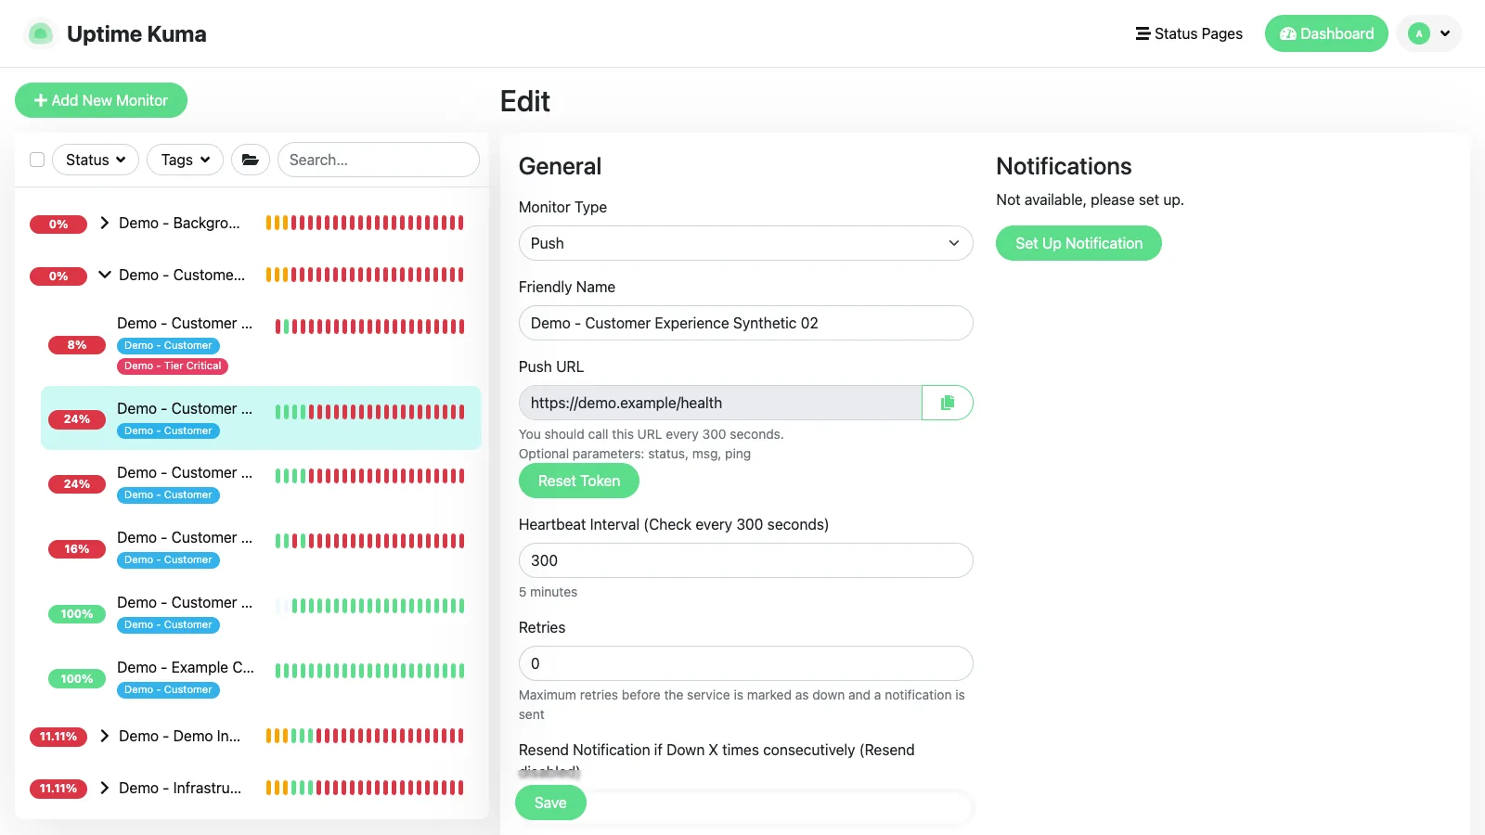1485x835 pixels.
Task: Expand the Demo - Backgro... group chevron
Action: (105, 223)
